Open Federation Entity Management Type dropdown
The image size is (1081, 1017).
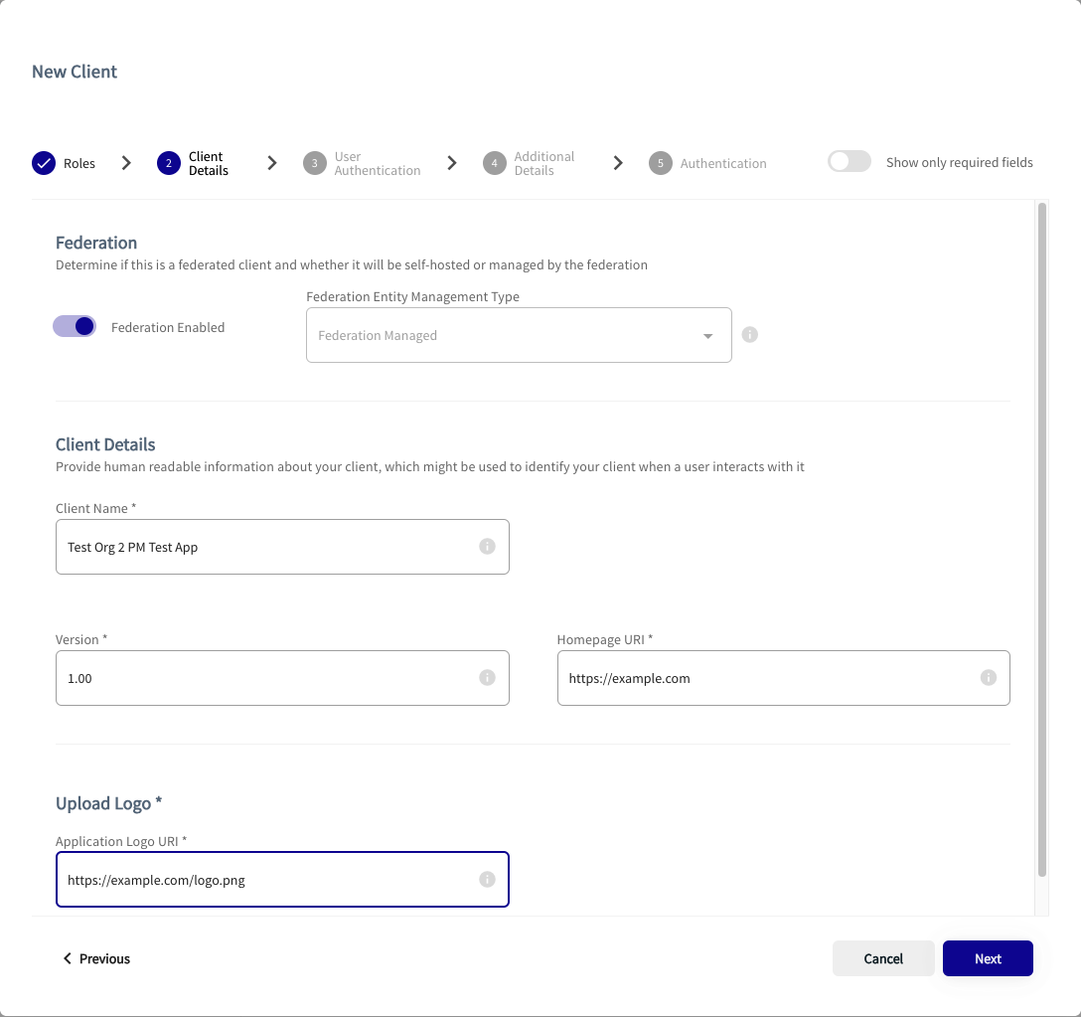tap(519, 335)
